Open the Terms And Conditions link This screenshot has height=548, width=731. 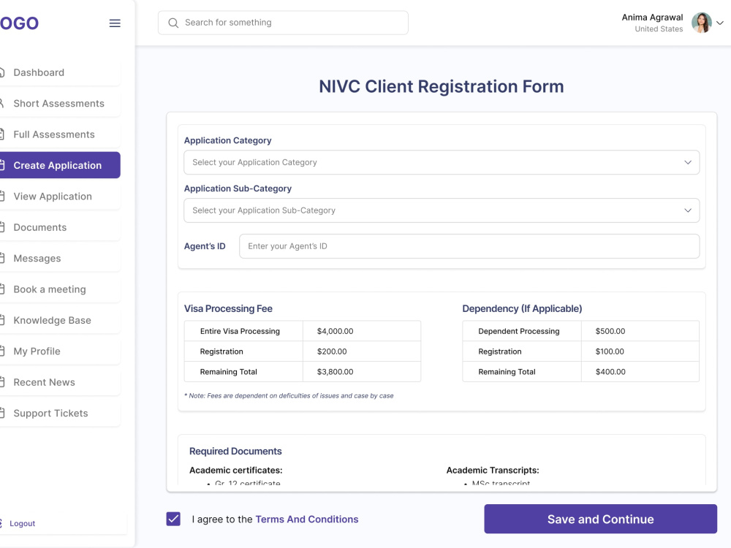click(x=307, y=519)
